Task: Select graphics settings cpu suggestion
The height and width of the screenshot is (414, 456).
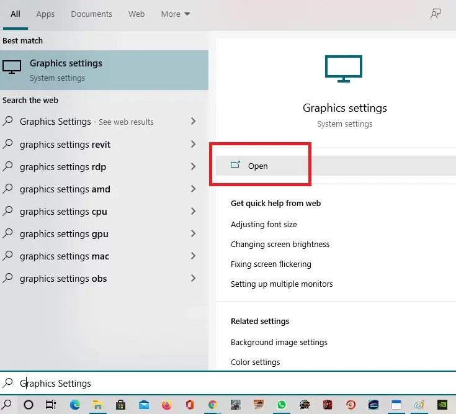Action: pyautogui.click(x=104, y=211)
